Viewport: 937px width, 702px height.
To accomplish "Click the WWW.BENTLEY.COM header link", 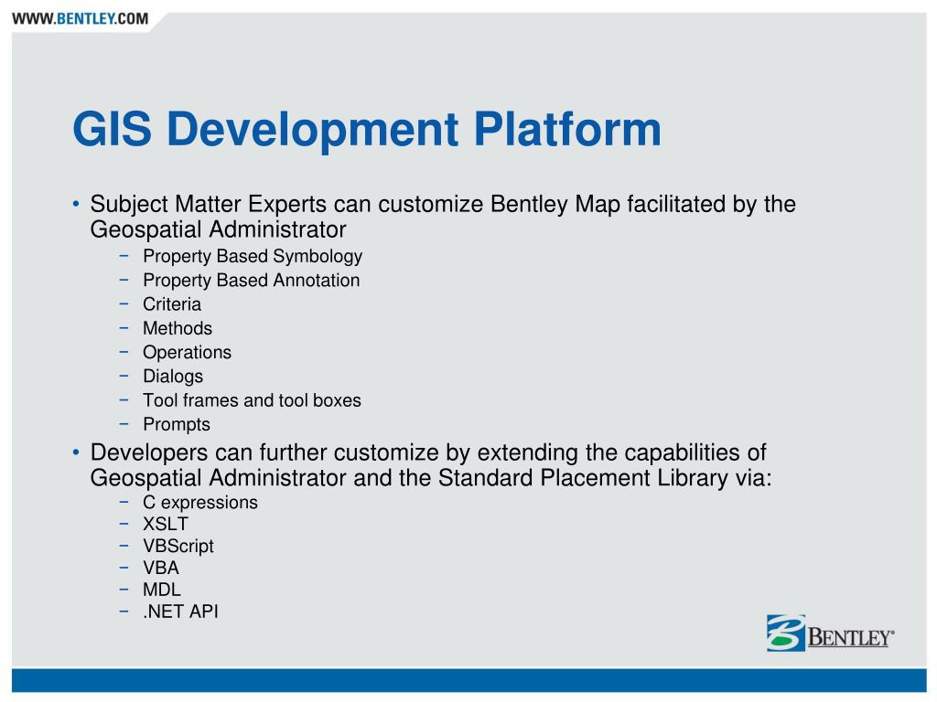I will click(81, 18).
